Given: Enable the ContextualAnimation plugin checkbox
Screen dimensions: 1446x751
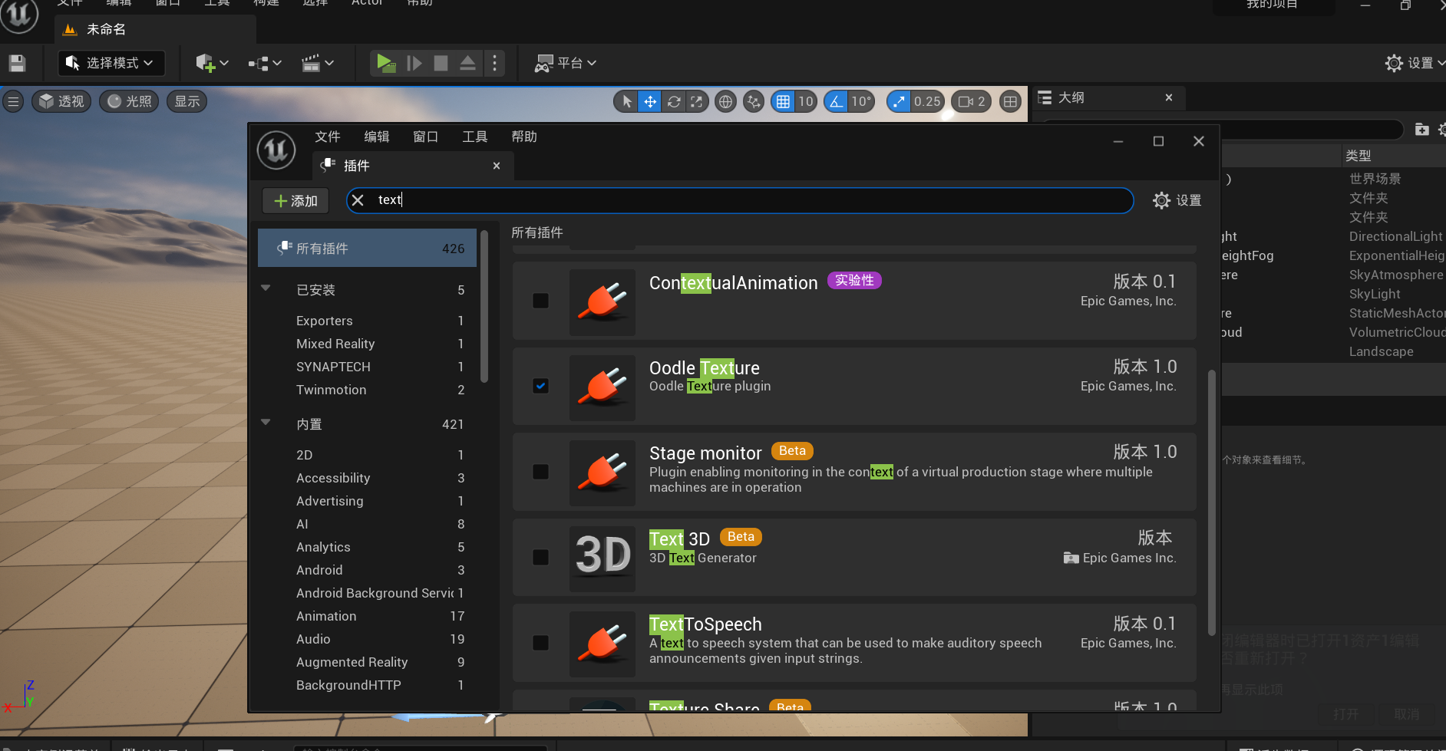Looking at the screenshot, I should point(541,301).
